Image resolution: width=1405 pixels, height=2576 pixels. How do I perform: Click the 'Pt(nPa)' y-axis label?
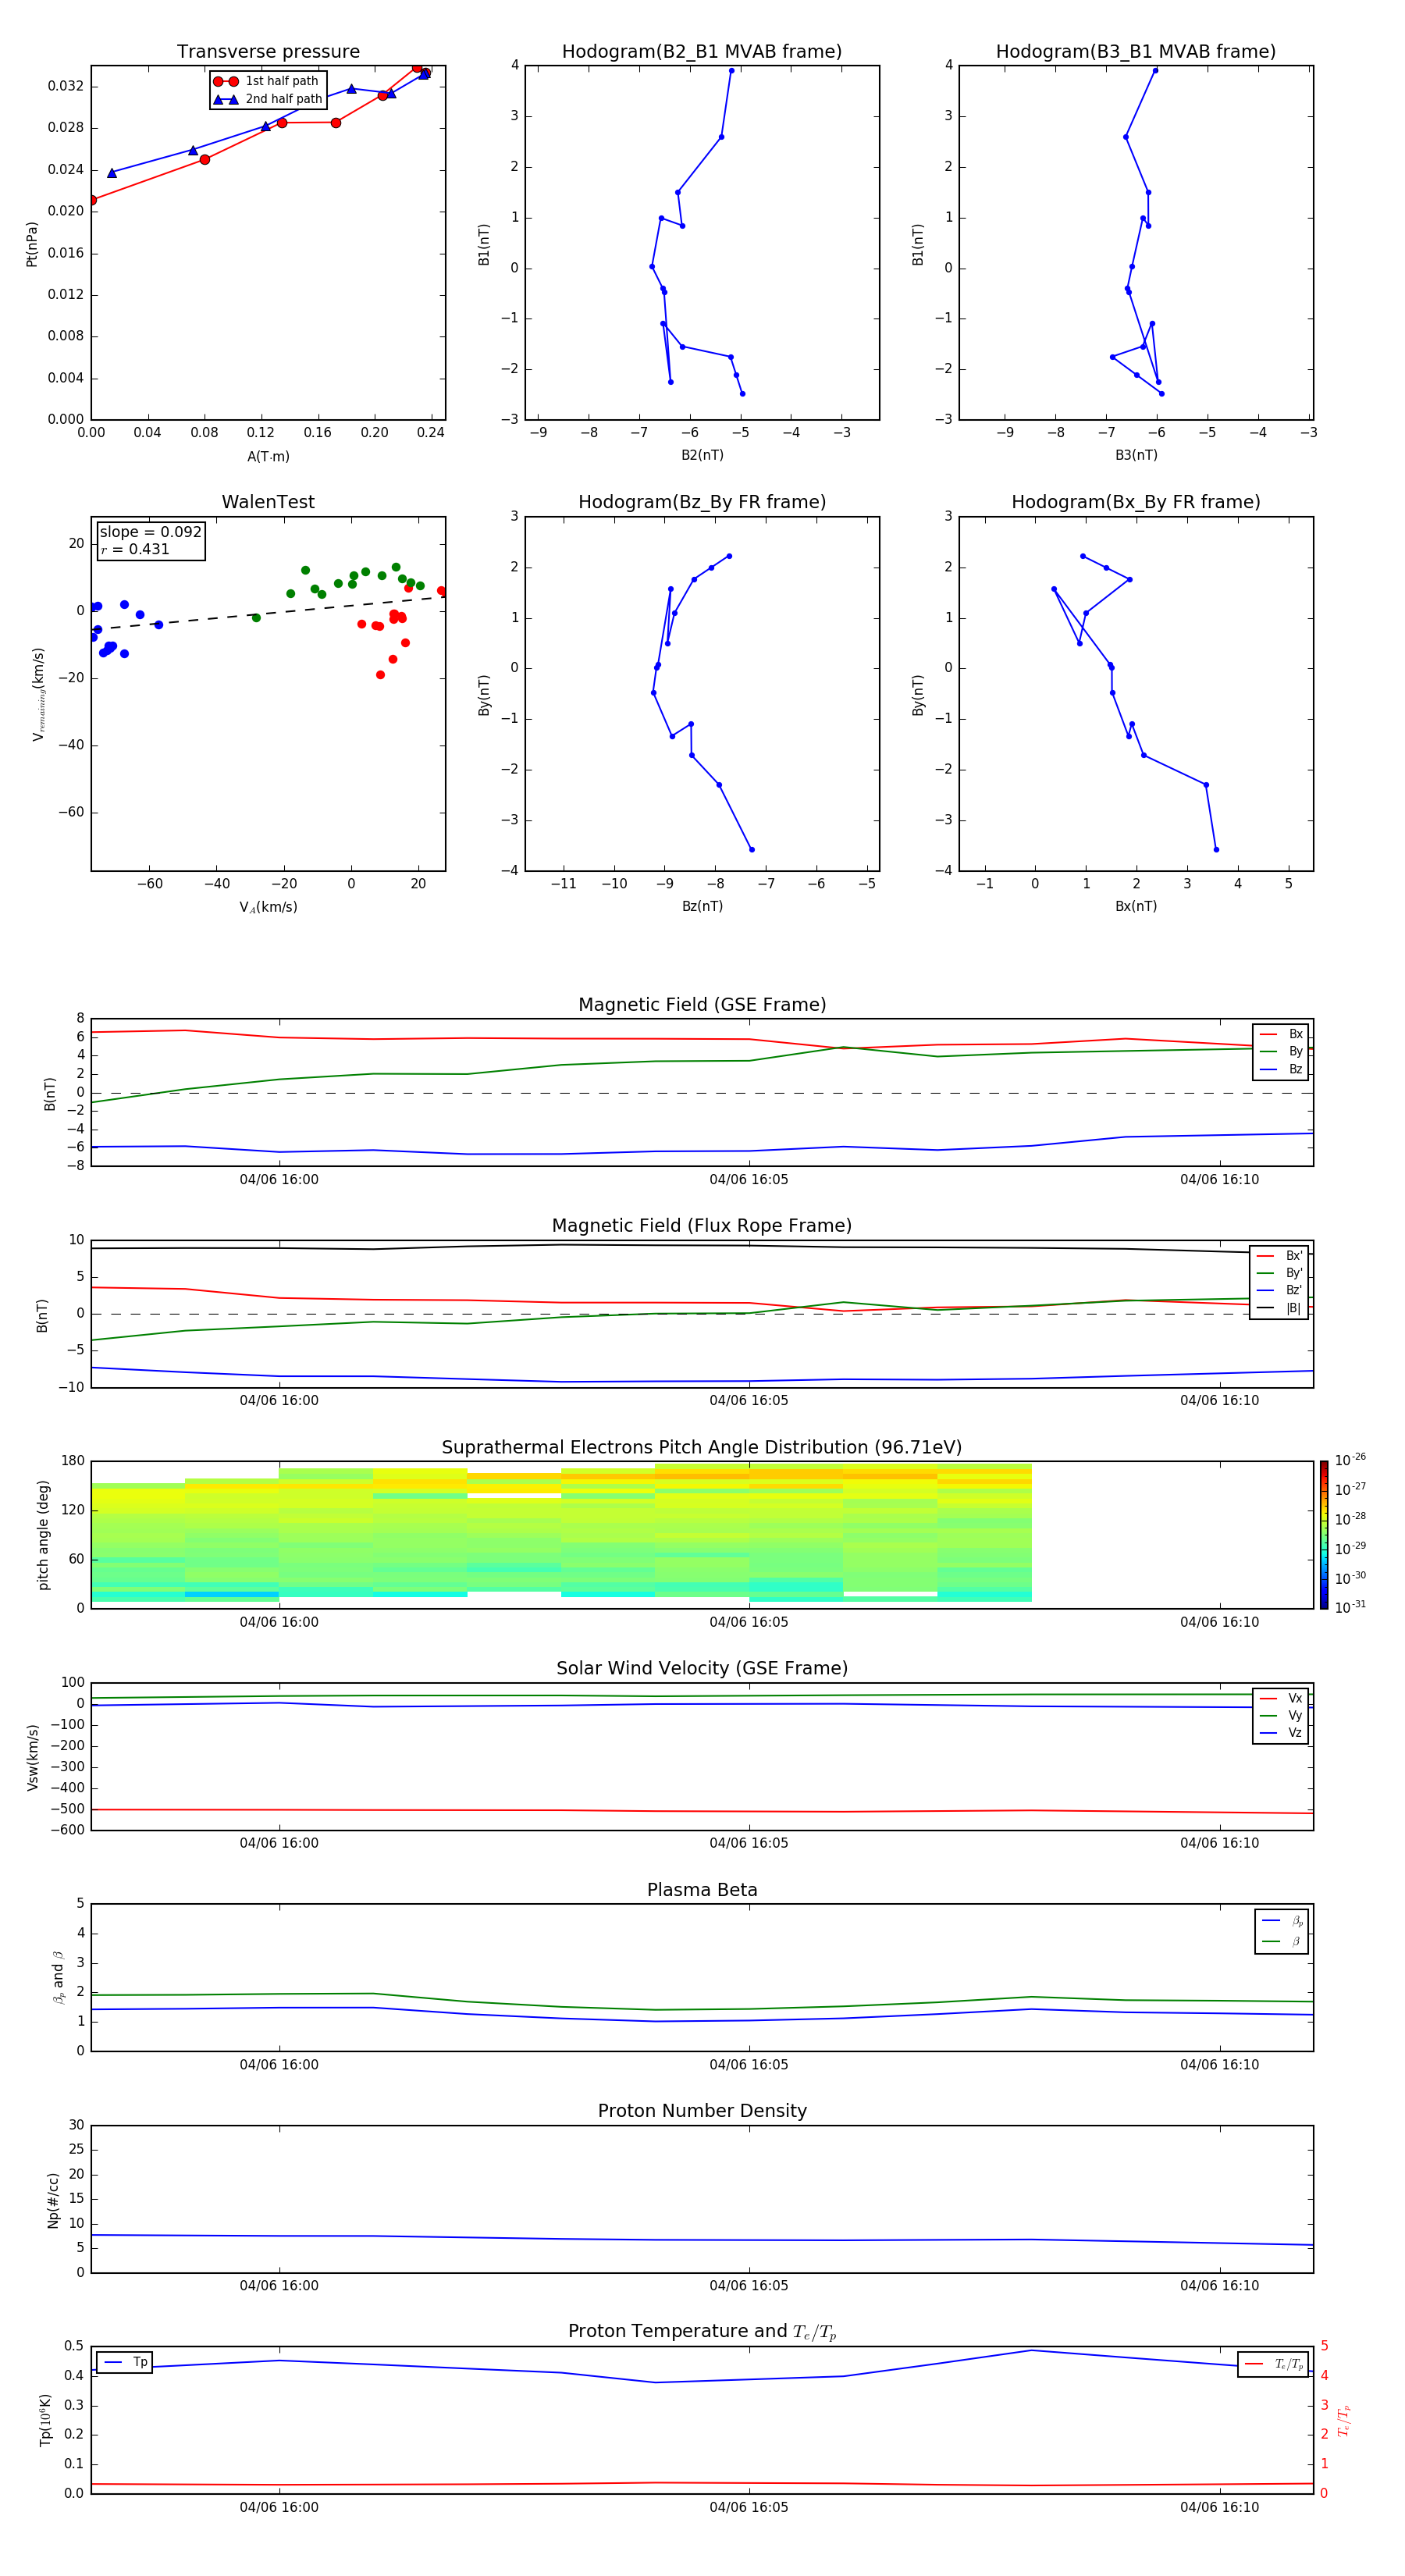pos(32,244)
